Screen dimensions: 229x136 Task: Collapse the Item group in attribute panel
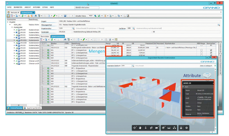(183, 87)
